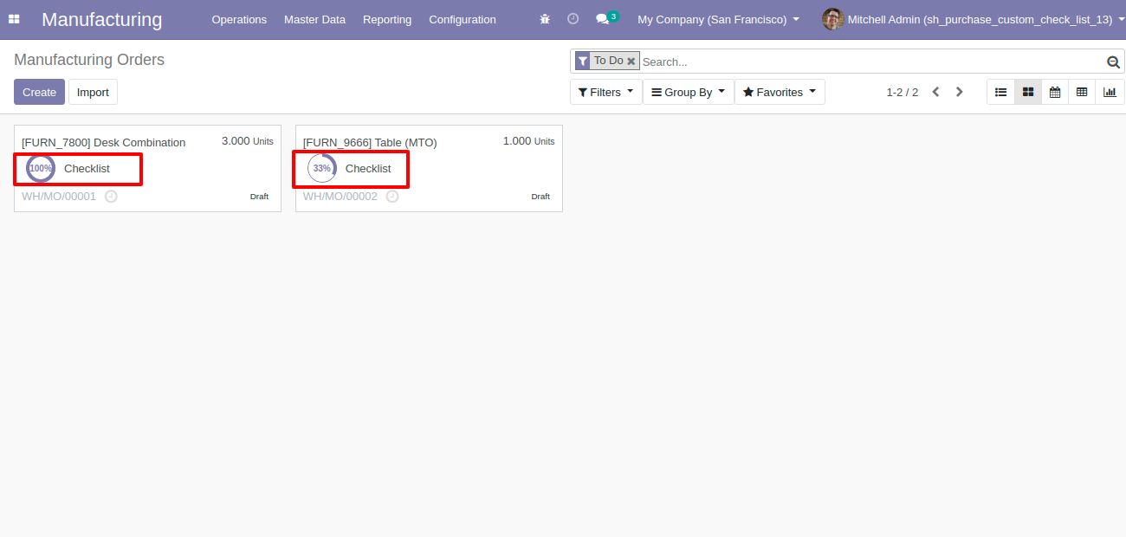Click 1.000 Units quantity text
The image size is (1126, 537).
(529, 140)
